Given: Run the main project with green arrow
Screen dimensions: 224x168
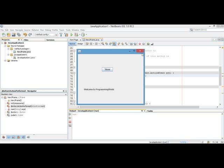Looking at the screenshot, I should pos(71,35).
